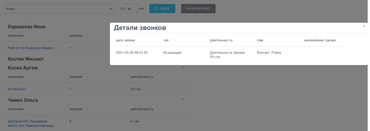Click the call date 2021-05-26 09:53:56
The image size is (370, 131).
132,53
